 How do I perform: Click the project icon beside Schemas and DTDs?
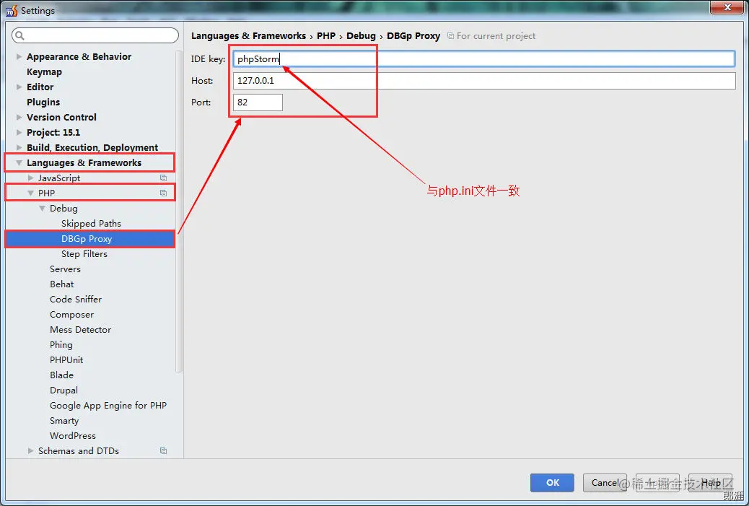point(163,450)
